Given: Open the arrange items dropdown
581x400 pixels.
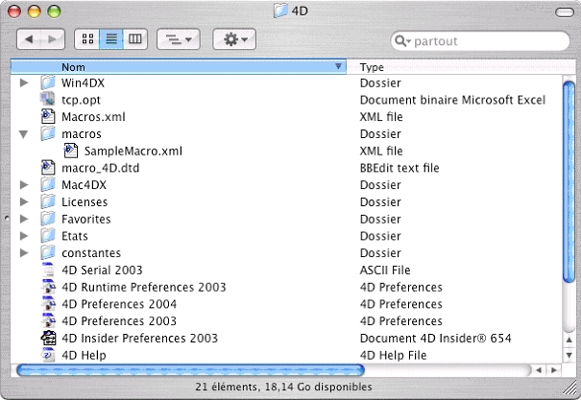Looking at the screenshot, I should (x=178, y=39).
